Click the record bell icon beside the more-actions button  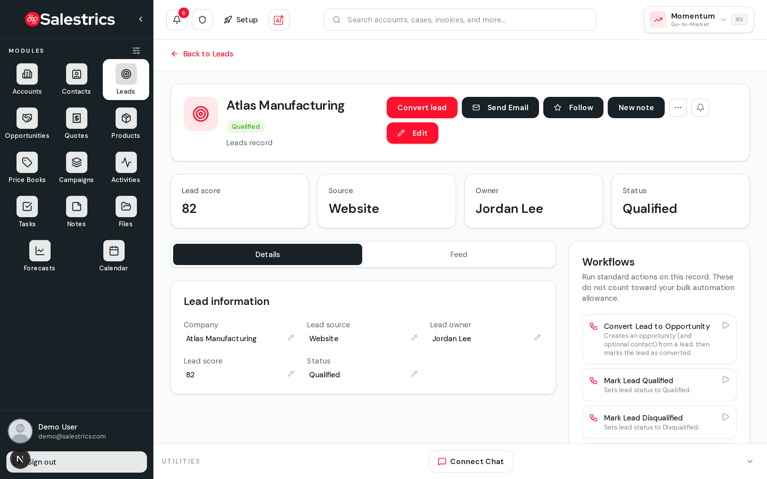click(700, 108)
